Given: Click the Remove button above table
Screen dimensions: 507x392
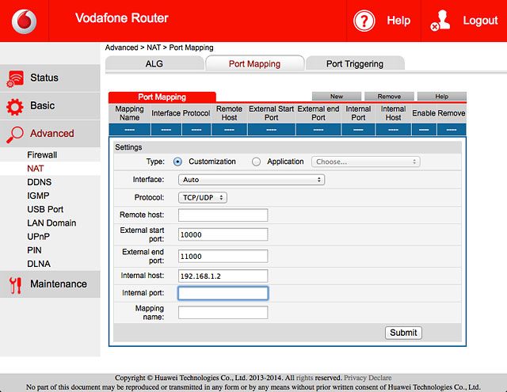Looking at the screenshot, I should point(389,97).
